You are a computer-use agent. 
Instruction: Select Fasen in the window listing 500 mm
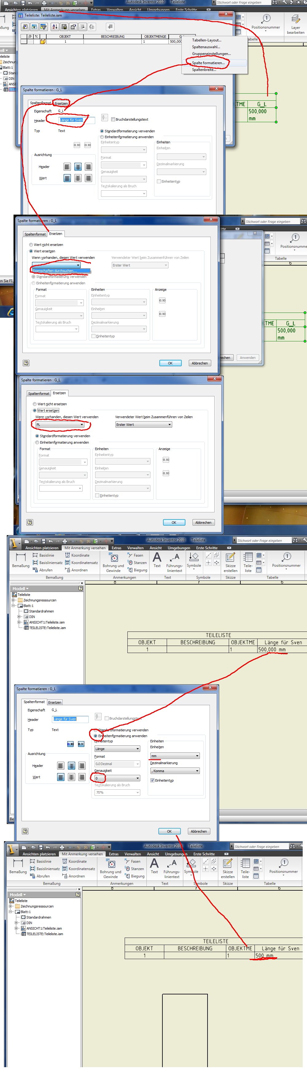[133, 861]
